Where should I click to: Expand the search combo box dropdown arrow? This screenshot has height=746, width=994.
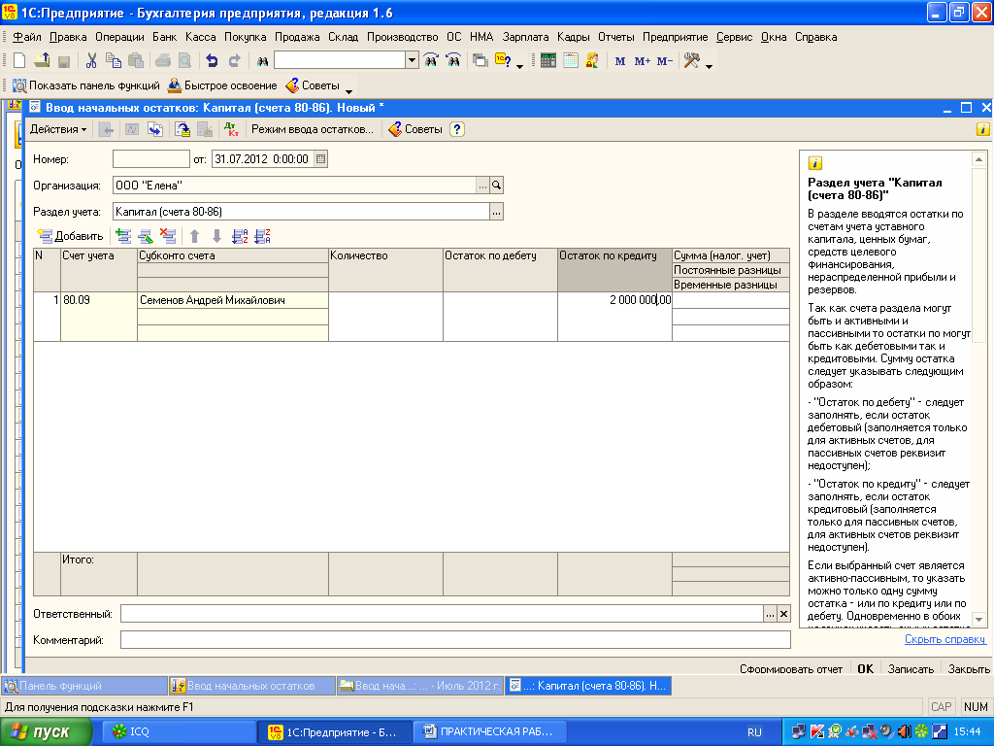[412, 60]
